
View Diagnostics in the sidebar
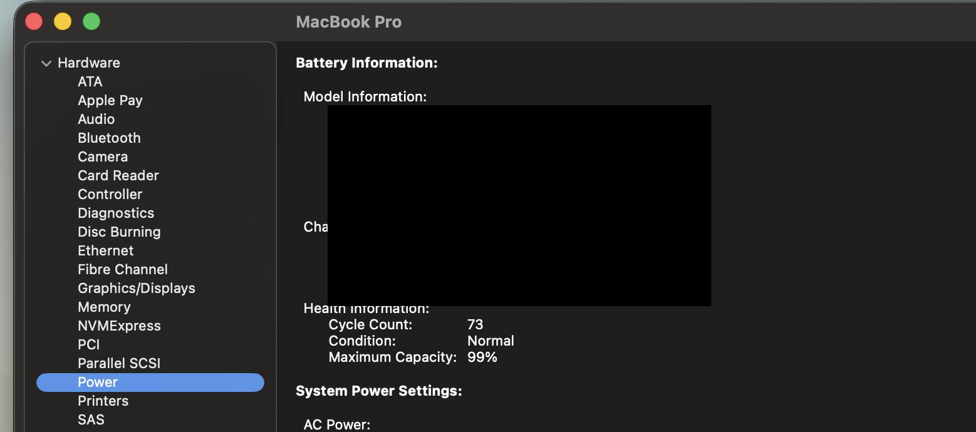click(115, 213)
